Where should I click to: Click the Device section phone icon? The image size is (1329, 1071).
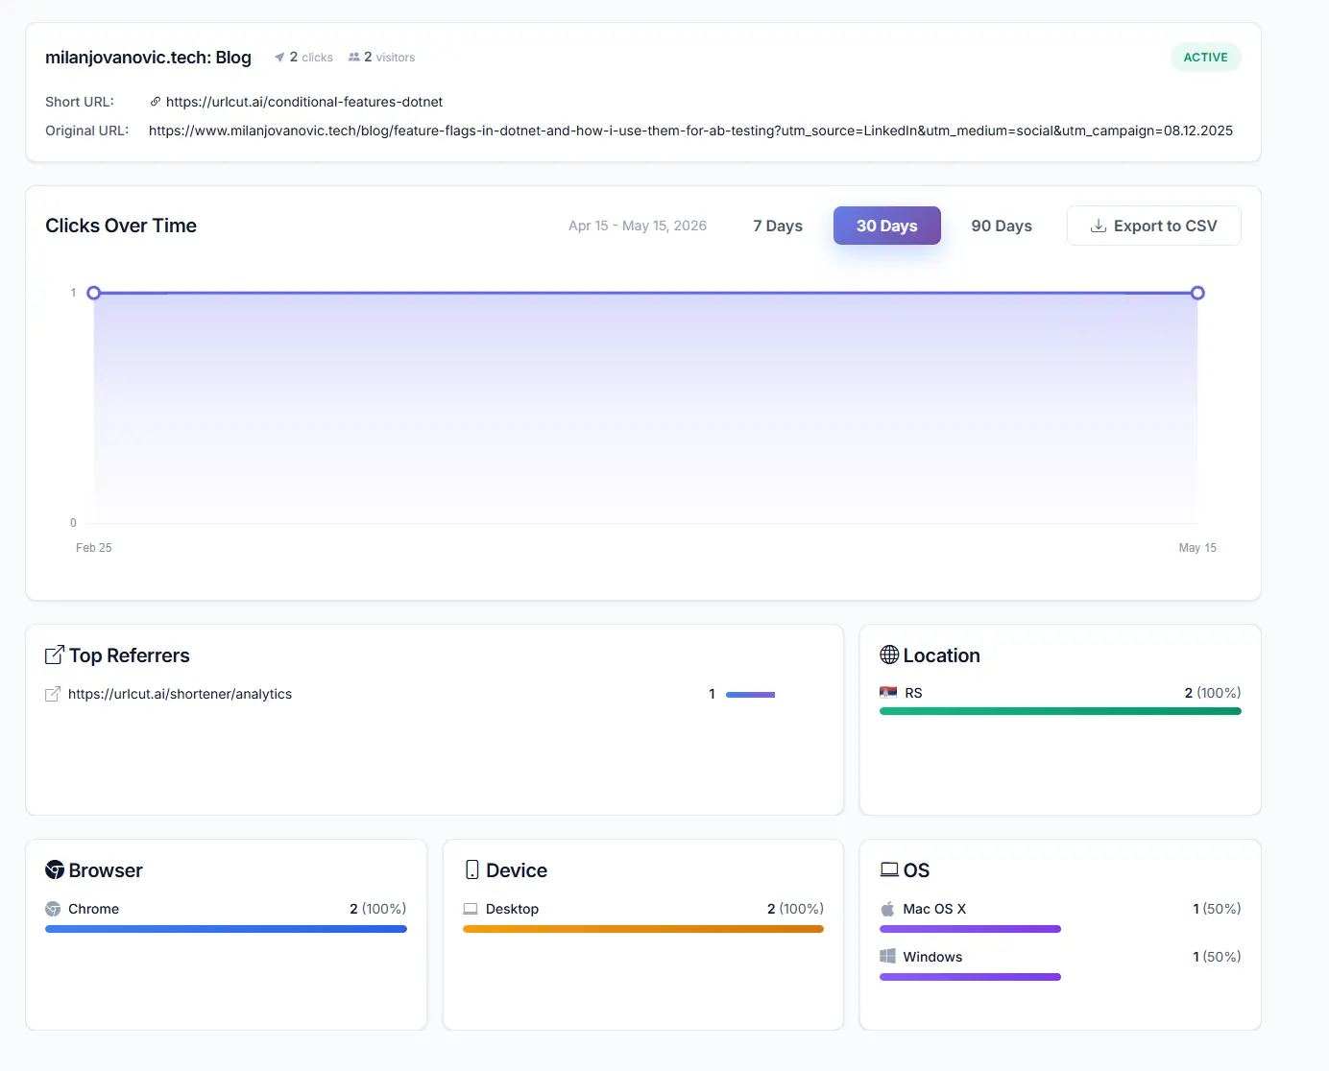(x=471, y=869)
